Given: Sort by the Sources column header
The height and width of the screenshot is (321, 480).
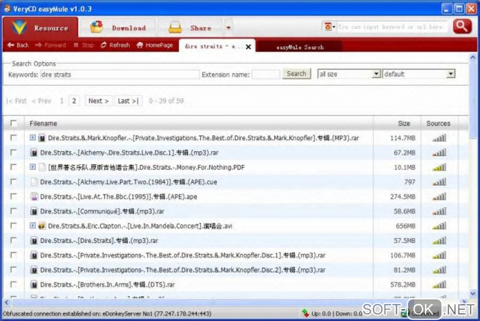Looking at the screenshot, I should 438,124.
